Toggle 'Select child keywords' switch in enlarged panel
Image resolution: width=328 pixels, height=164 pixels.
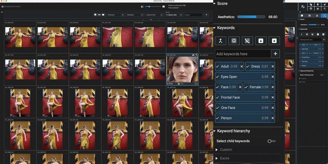[272, 141]
